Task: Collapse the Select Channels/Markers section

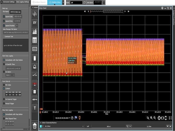Action: click(x=40, y=123)
